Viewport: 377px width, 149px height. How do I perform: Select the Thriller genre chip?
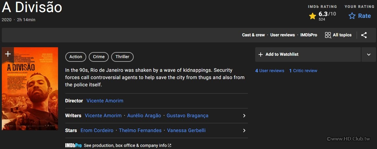(x=122, y=57)
